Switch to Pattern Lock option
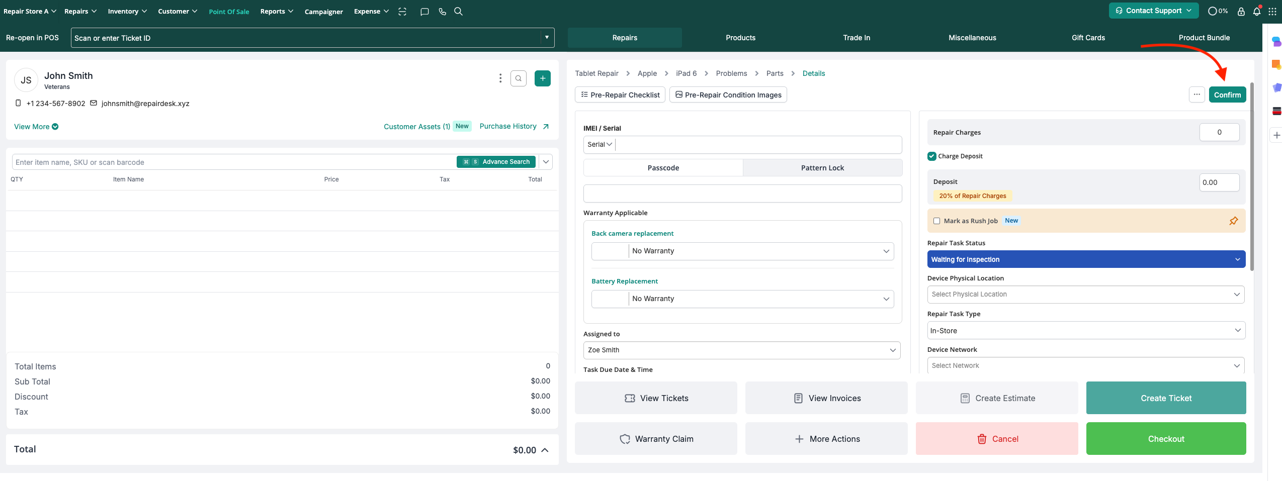The width and height of the screenshot is (1282, 481). point(822,168)
